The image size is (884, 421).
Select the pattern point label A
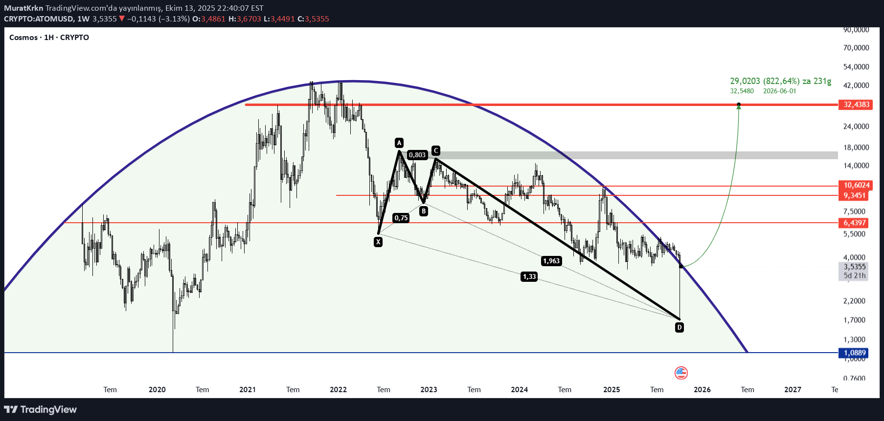(399, 143)
